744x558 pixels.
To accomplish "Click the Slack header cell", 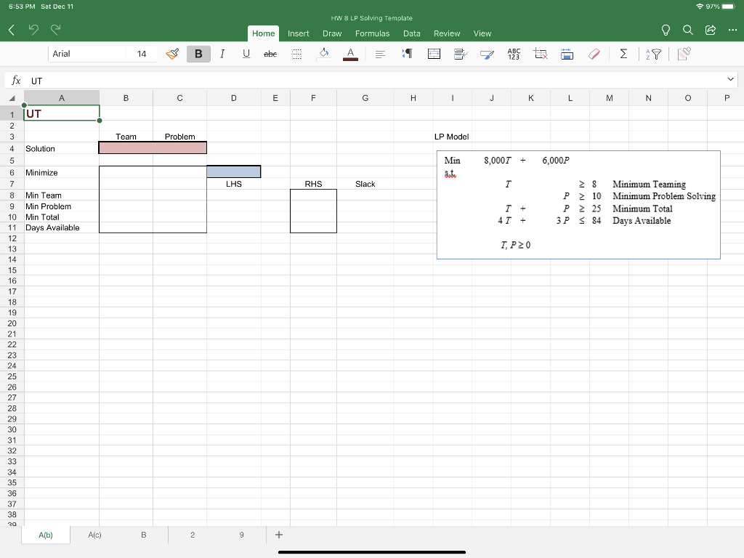I will point(365,184).
